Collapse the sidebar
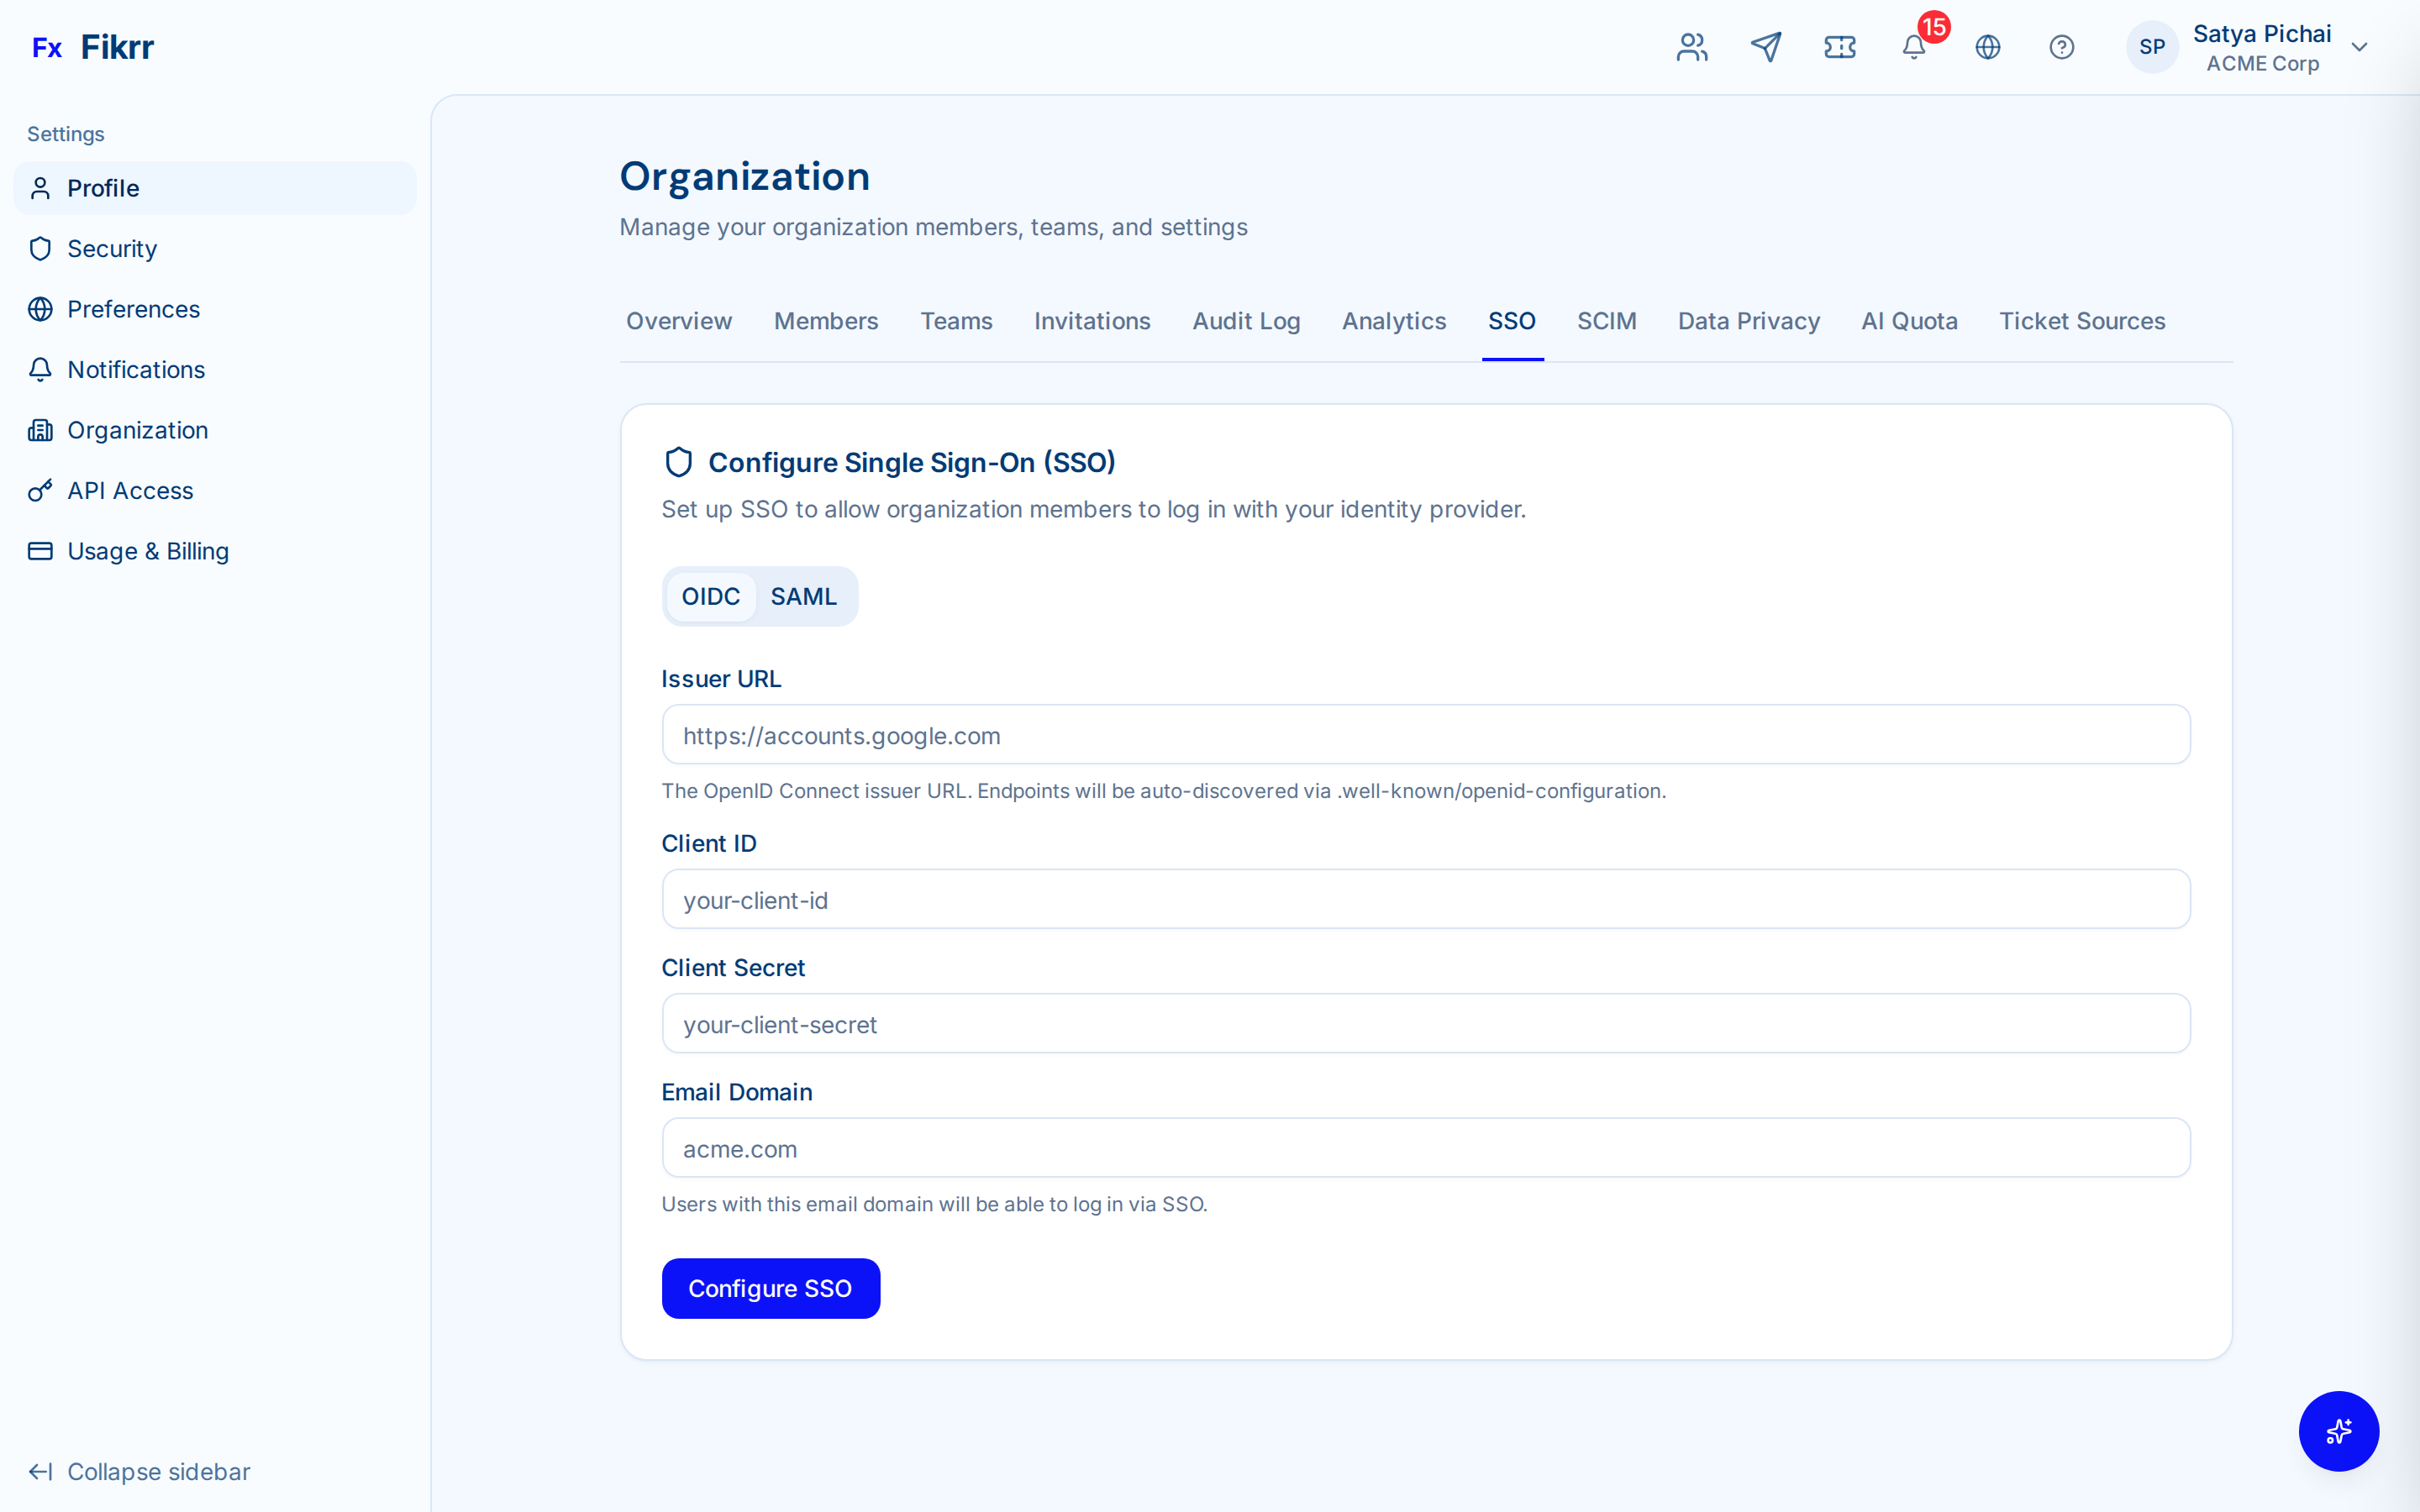2420x1512 pixels. click(139, 1471)
